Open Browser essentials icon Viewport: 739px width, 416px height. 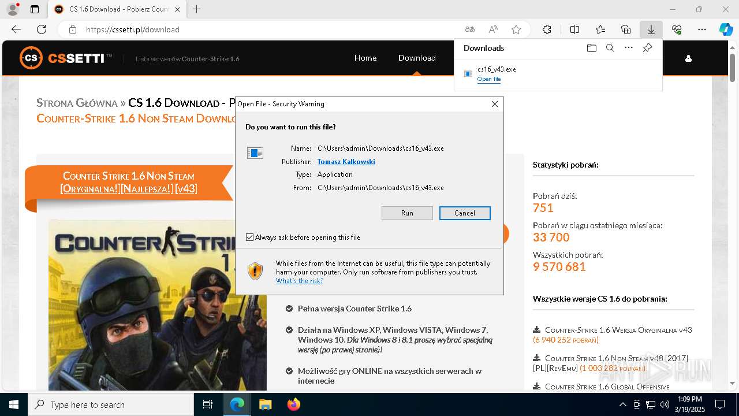tap(677, 29)
